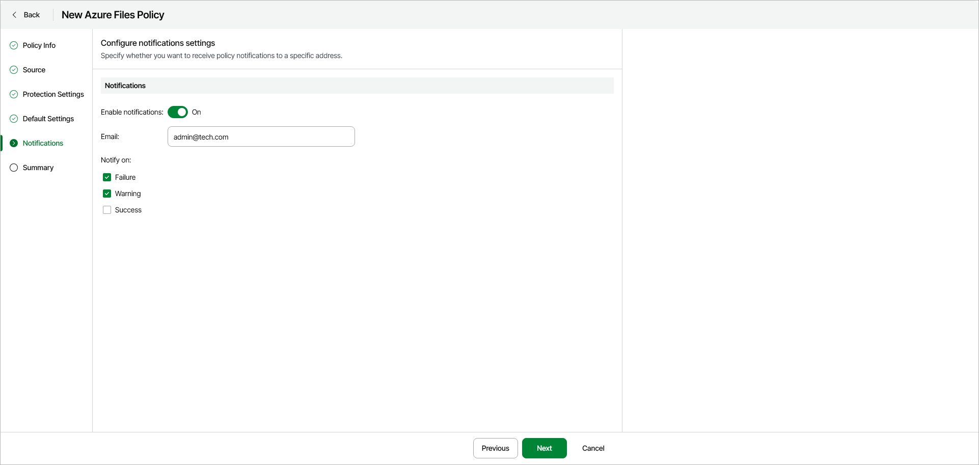The image size is (979, 465).
Task: Jump to the Summary step
Action: click(x=38, y=168)
